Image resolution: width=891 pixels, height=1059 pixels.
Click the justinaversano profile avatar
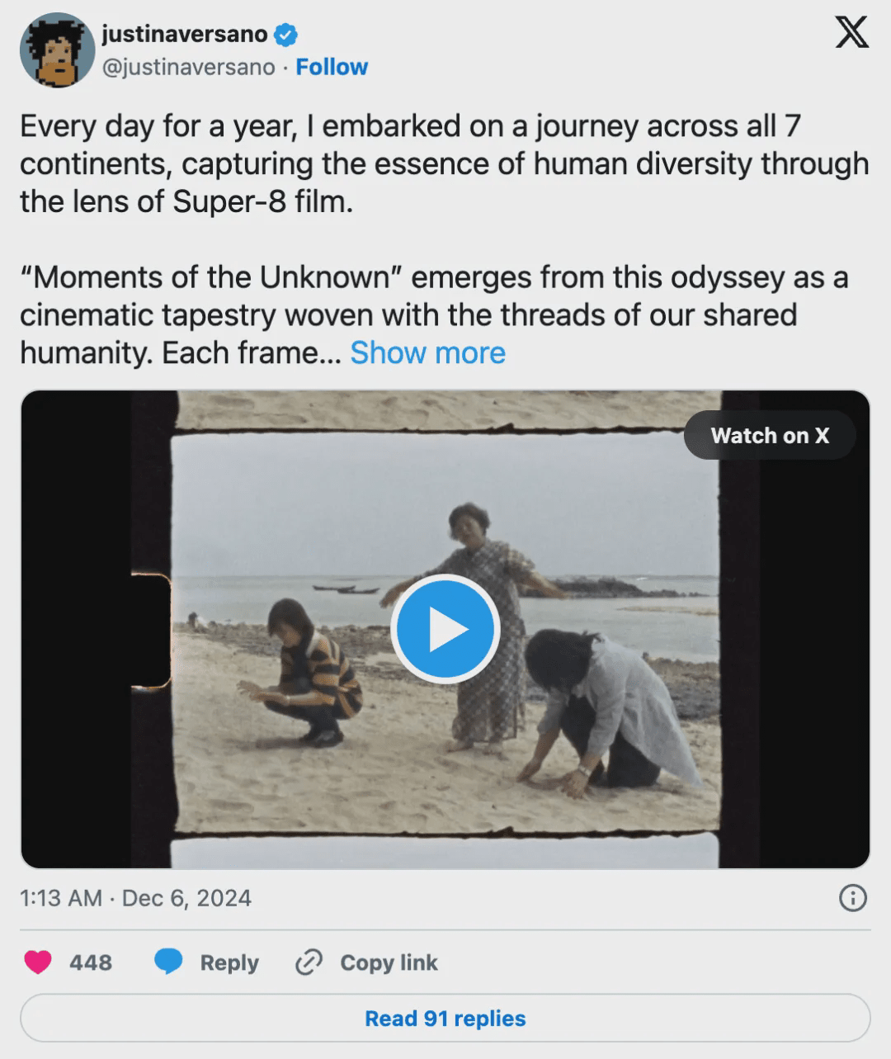(57, 50)
